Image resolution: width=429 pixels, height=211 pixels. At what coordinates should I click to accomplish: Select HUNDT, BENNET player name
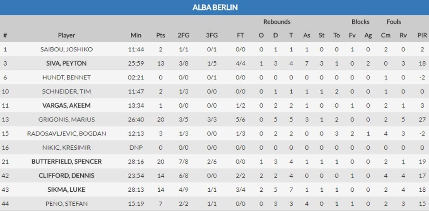[66, 78]
